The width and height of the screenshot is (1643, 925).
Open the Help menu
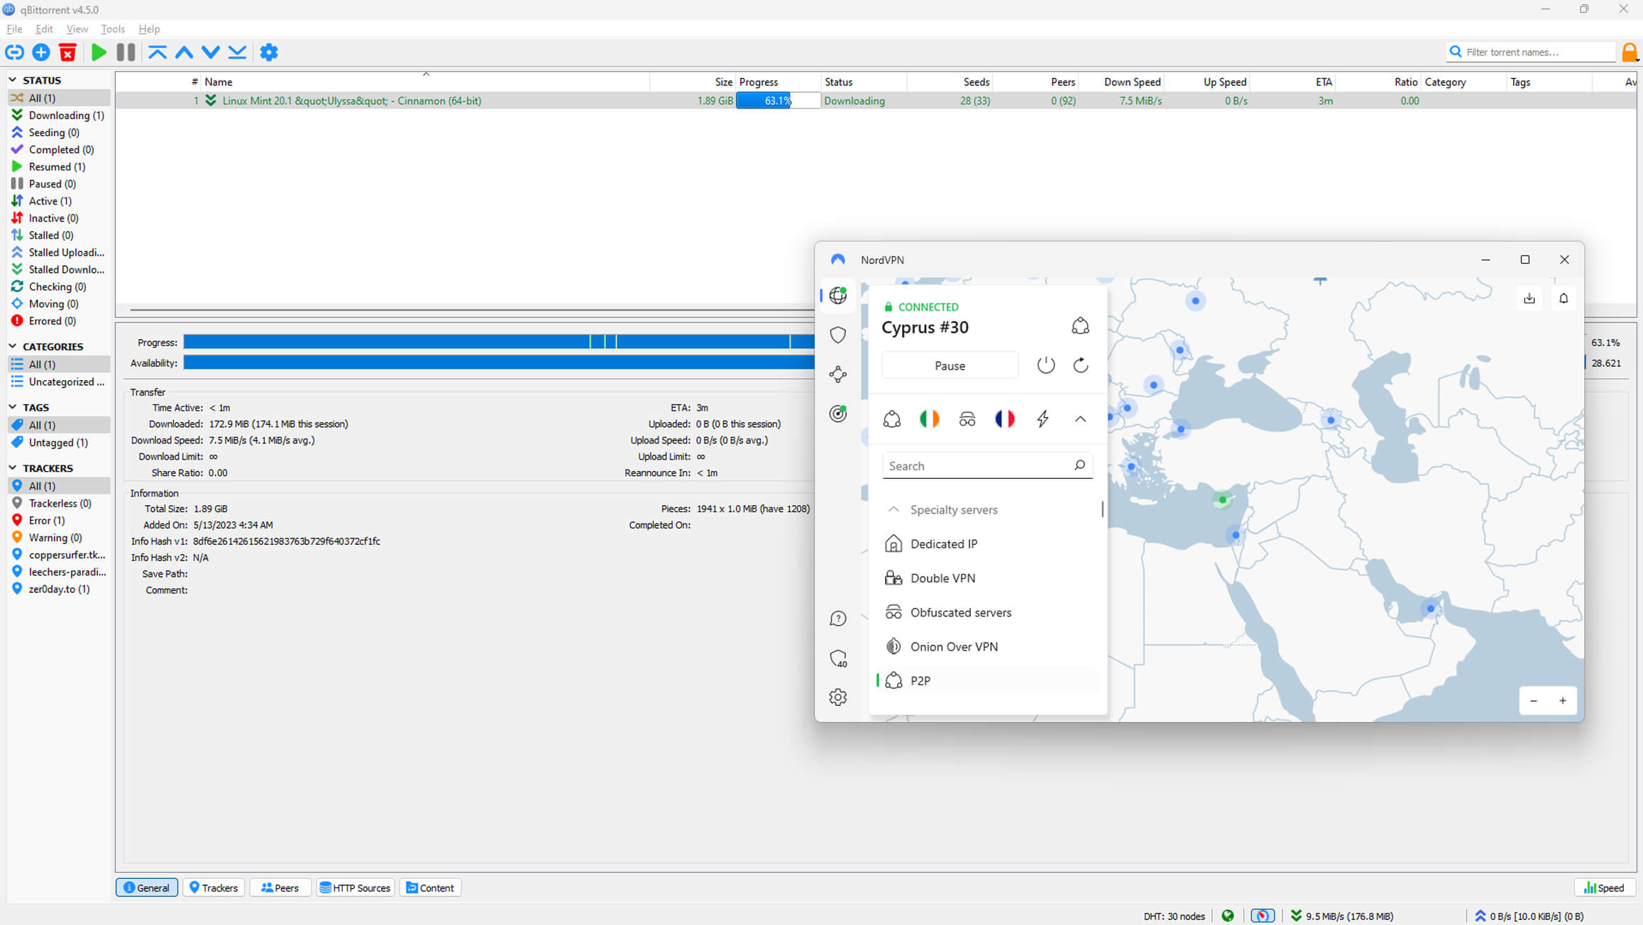pos(149,29)
